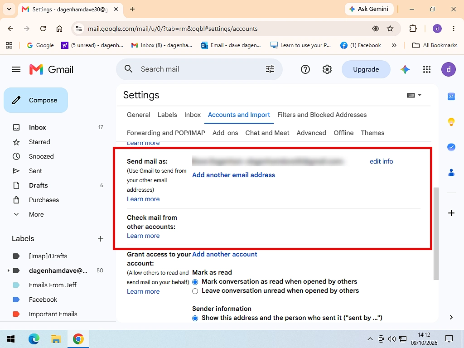This screenshot has width=464, height=348.
Task: Click the browser home icon
Action: point(59,29)
